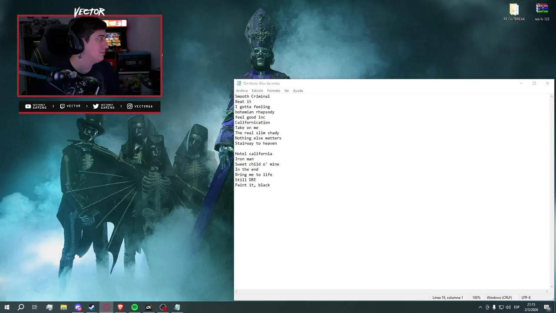The height and width of the screenshot is (313, 556).
Task: Click the 'Take on me' line
Action: [x=247, y=128]
